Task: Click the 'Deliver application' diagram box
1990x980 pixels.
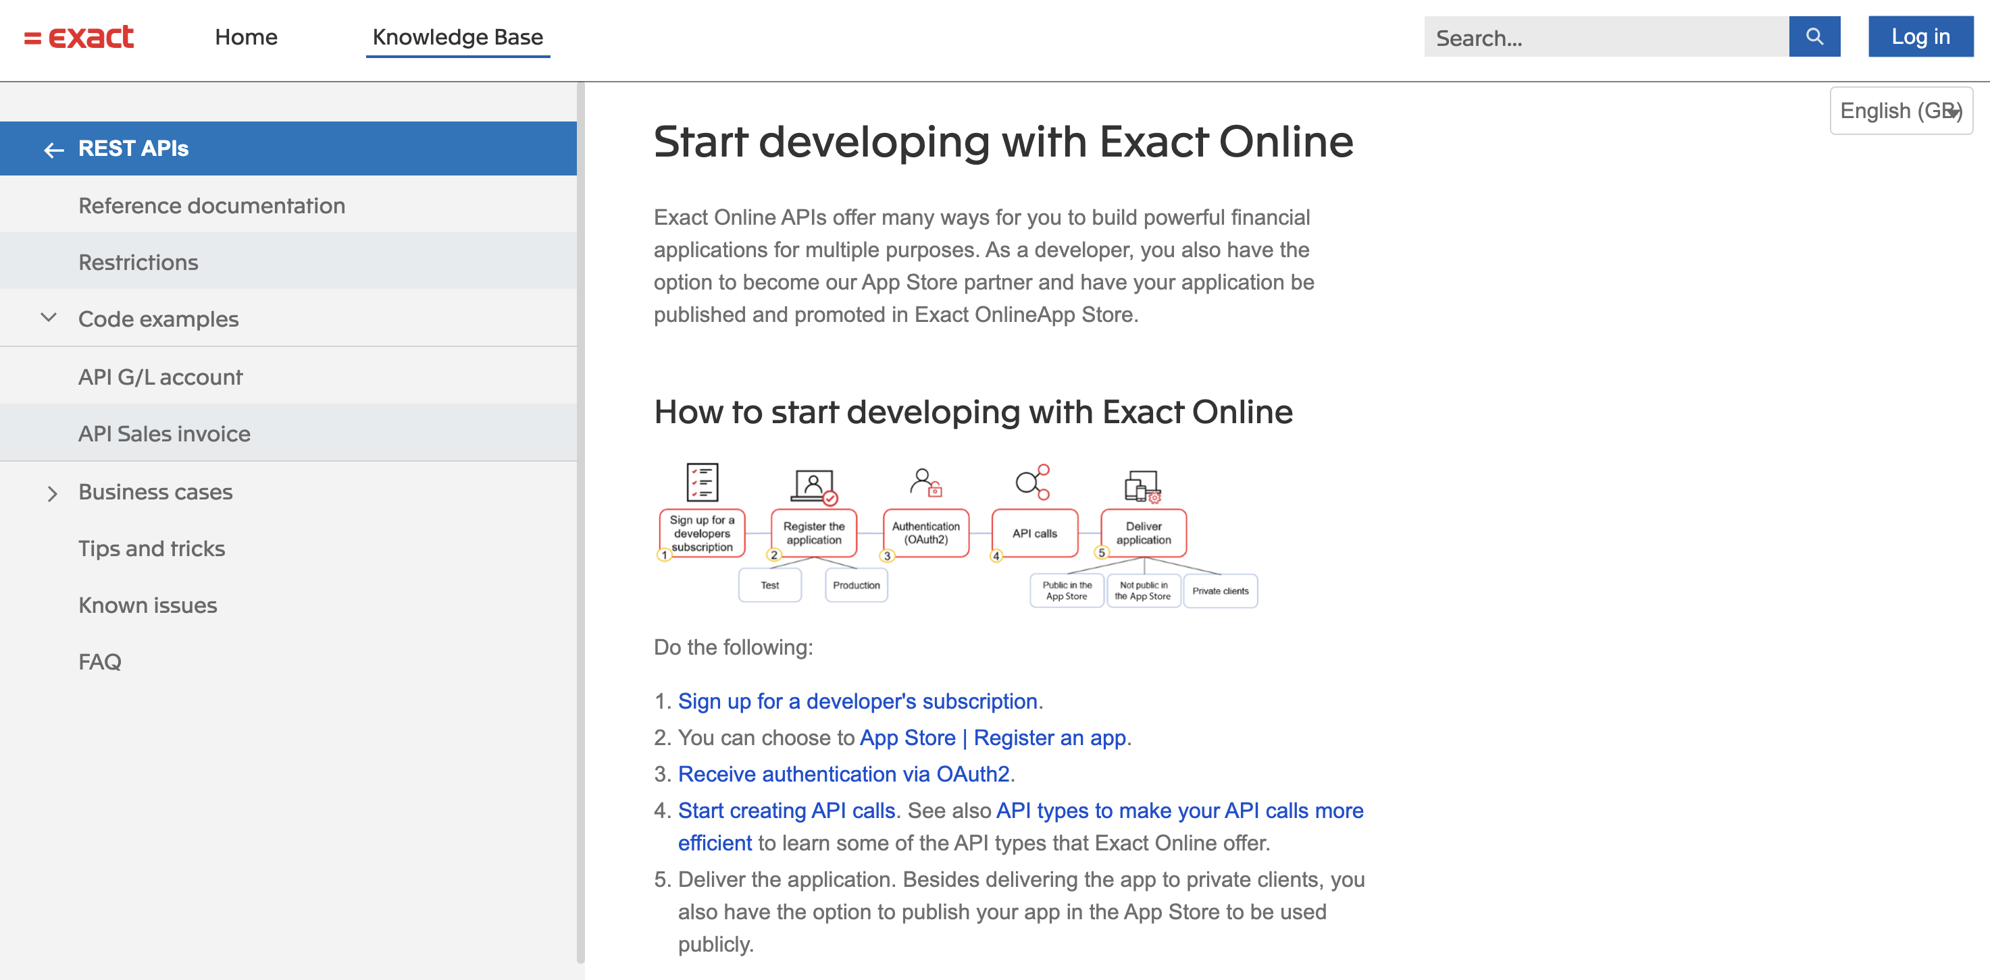Action: (x=1144, y=533)
